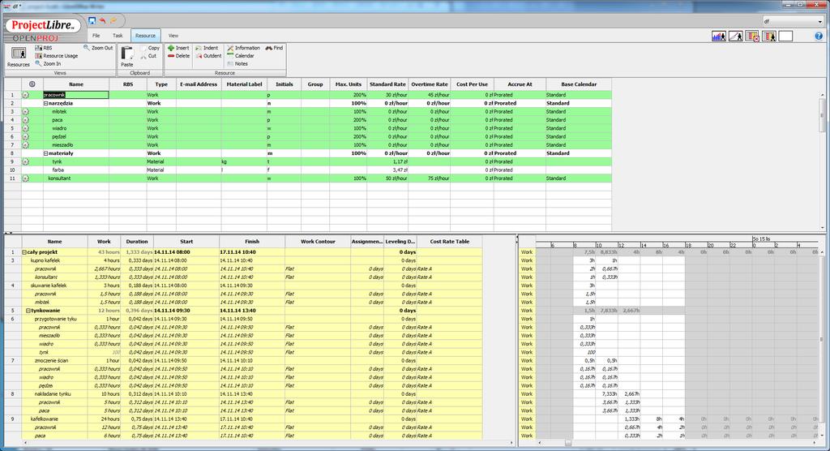The width and height of the screenshot is (830, 451).
Task: Click the 75 zł/hour overtime rate cell
Action: [430, 178]
